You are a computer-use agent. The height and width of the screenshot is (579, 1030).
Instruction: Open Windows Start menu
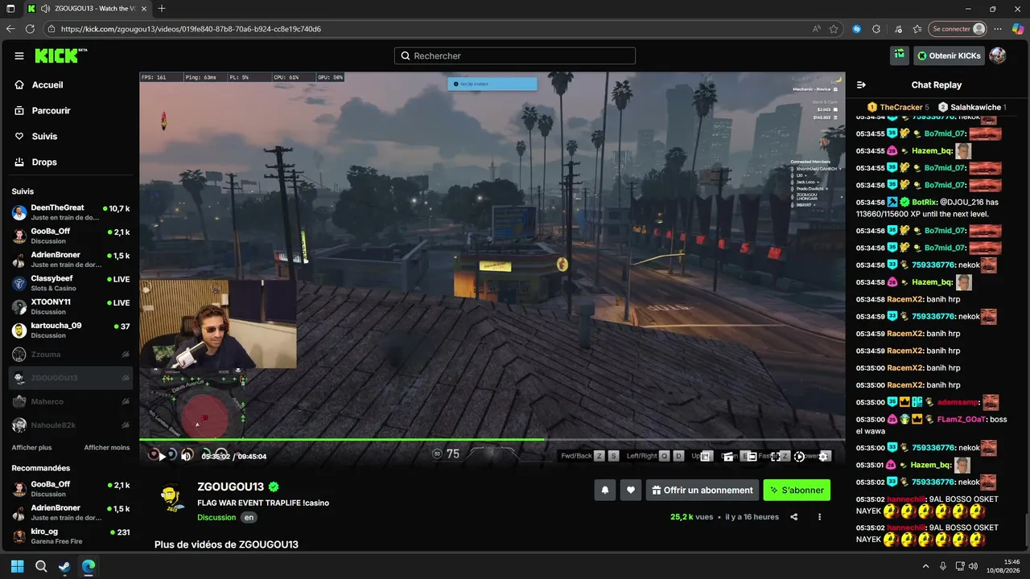17,566
